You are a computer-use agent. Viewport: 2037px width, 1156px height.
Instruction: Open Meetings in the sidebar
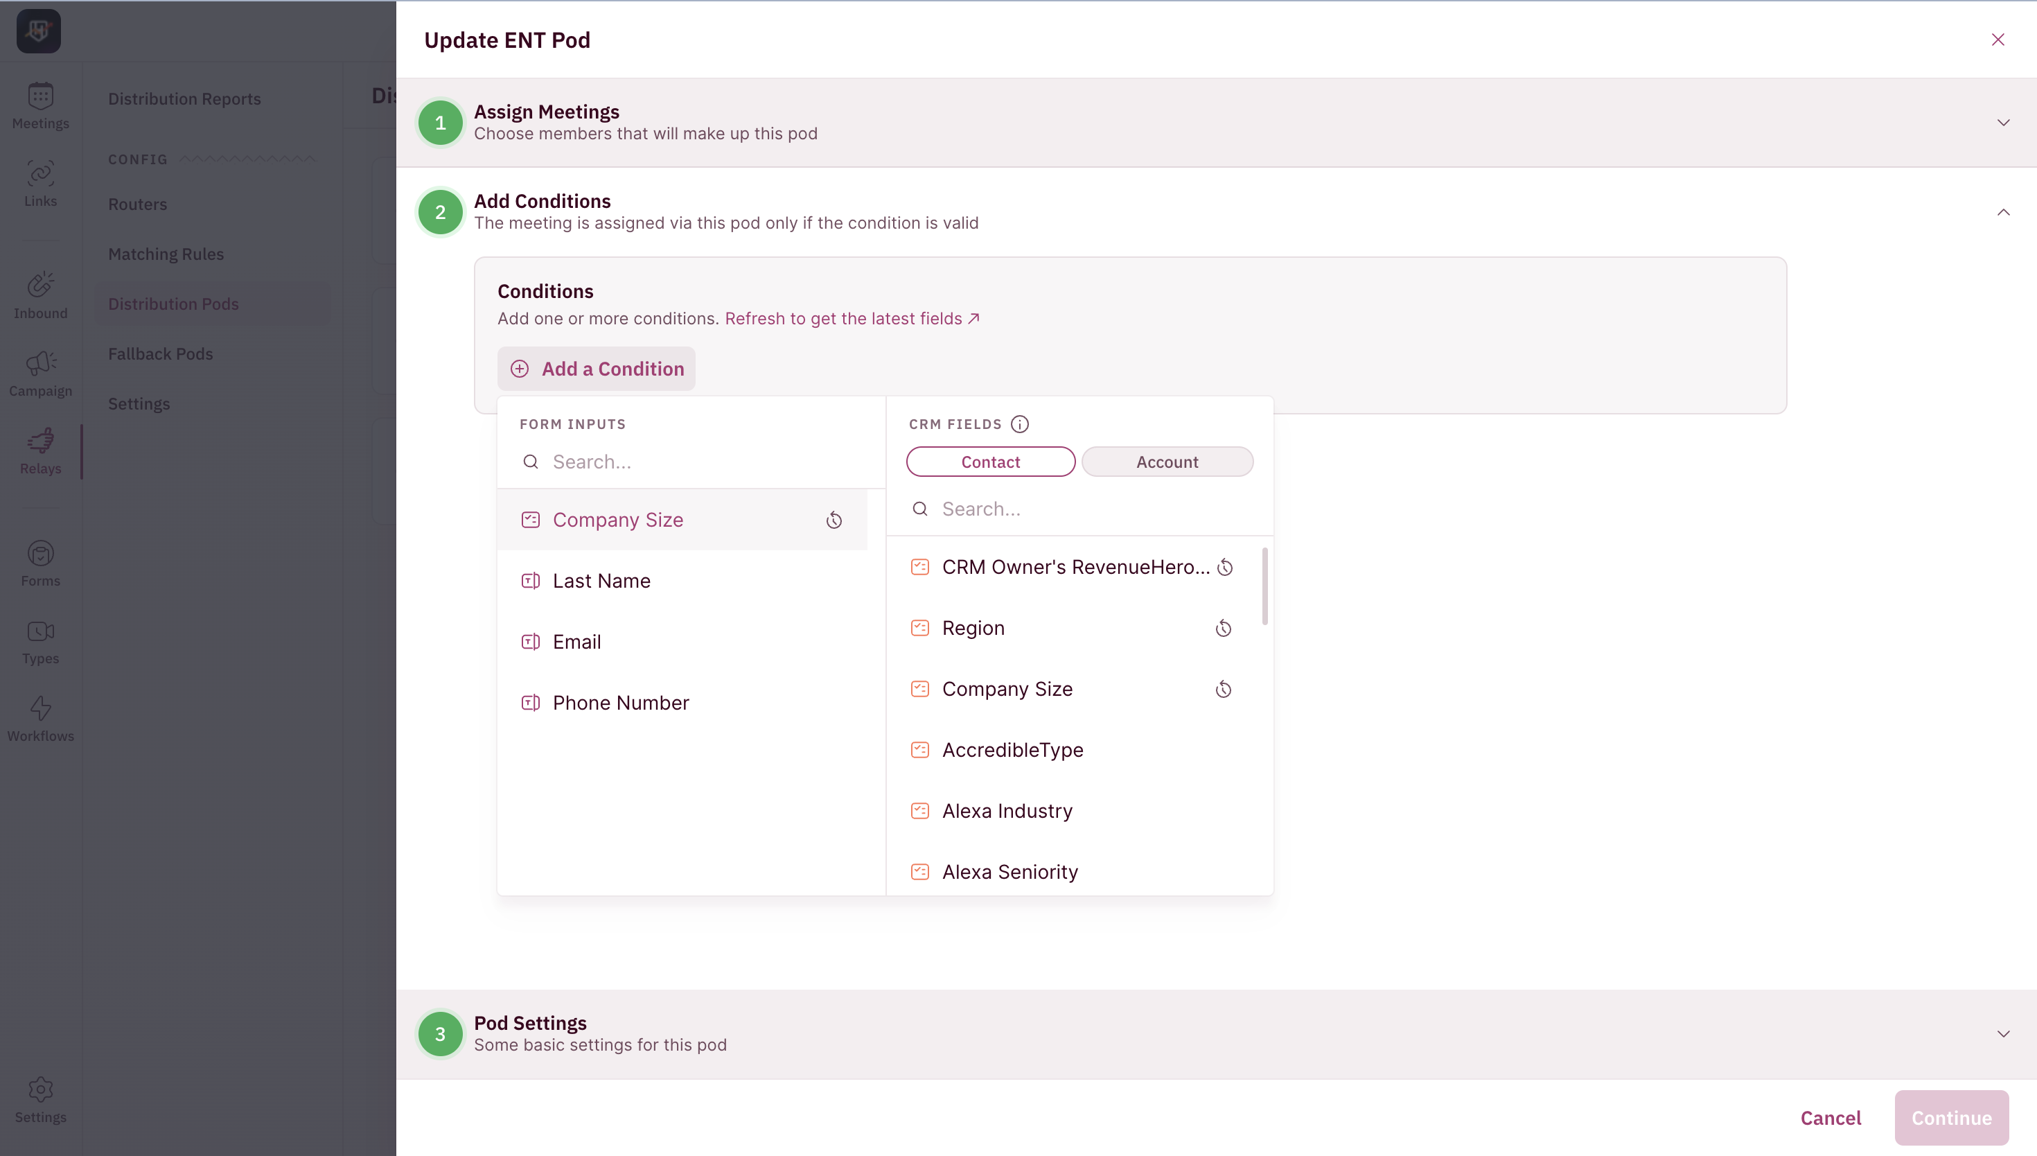coord(40,107)
